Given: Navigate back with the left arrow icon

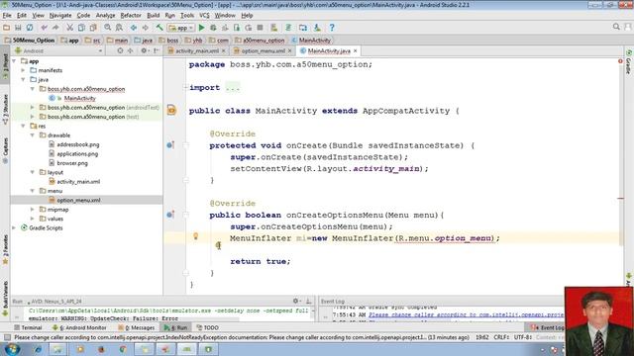Looking at the screenshot, I should (134, 28).
